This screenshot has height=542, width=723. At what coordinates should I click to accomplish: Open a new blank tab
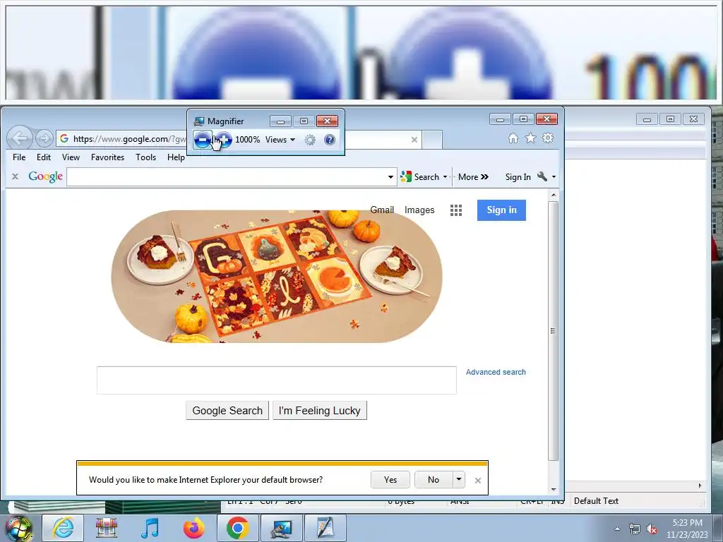[432, 140]
